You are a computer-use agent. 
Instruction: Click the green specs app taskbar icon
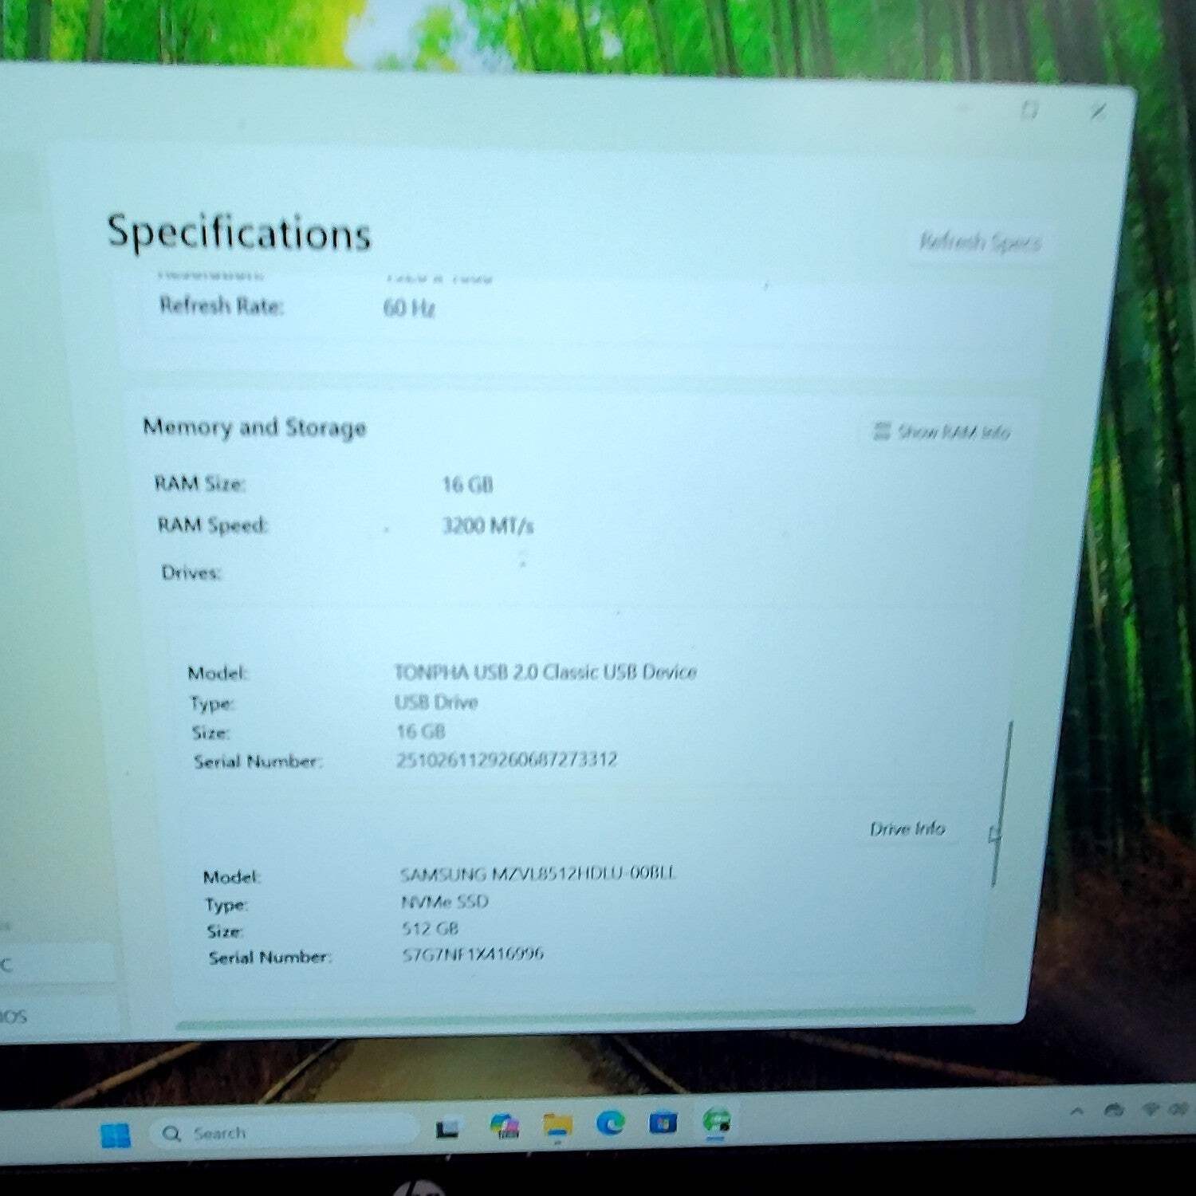point(717,1122)
